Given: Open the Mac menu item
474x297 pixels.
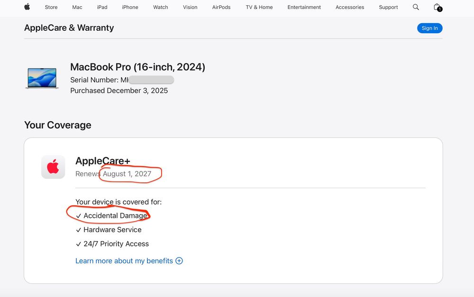Looking at the screenshot, I should click(77, 7).
